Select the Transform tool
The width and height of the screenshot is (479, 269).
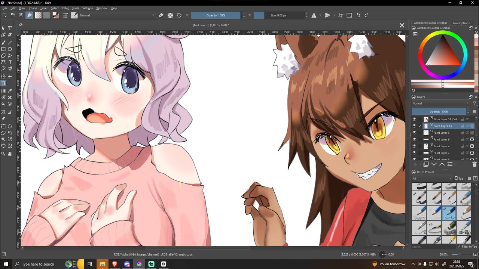click(3, 77)
